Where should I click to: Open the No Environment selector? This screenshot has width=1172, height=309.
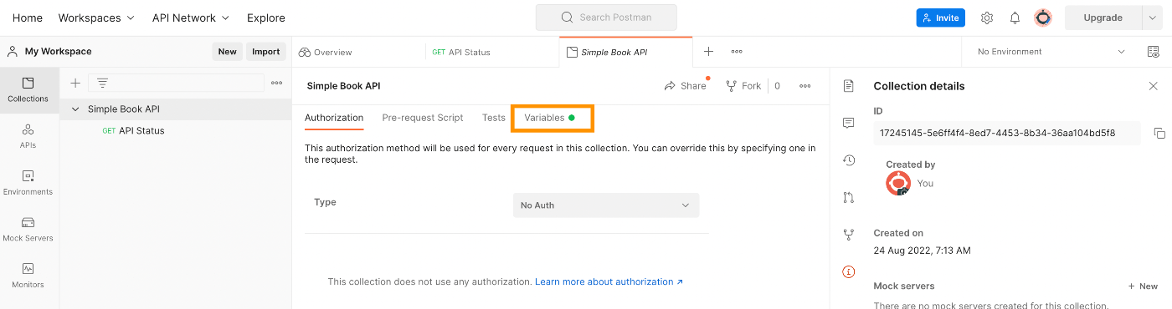(x=1051, y=52)
